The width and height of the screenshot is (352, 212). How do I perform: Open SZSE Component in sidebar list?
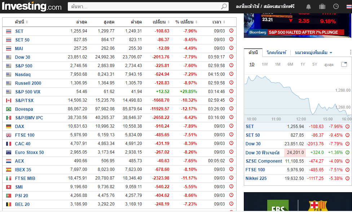(264, 161)
